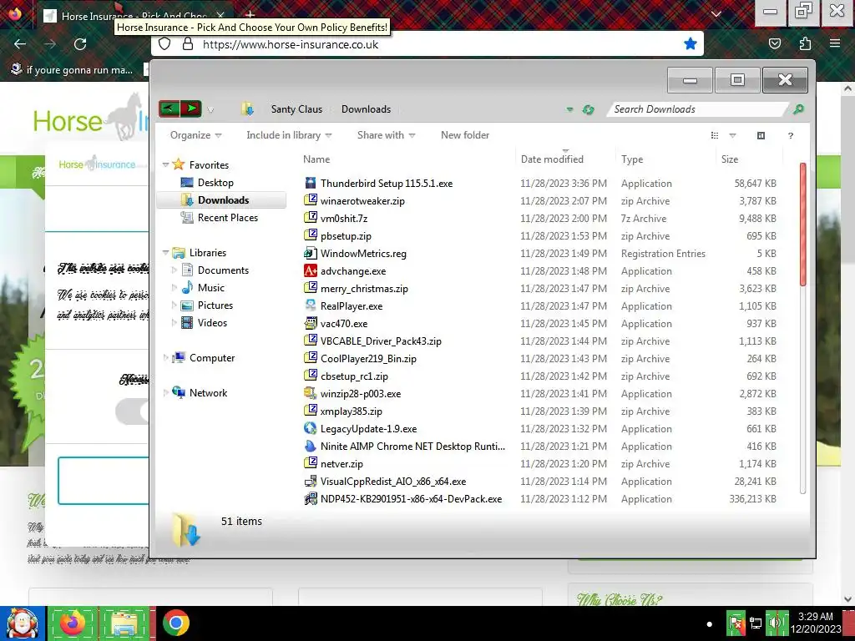Click the Explorer forward arrow button
The height and width of the screenshot is (641, 855).
(x=191, y=109)
